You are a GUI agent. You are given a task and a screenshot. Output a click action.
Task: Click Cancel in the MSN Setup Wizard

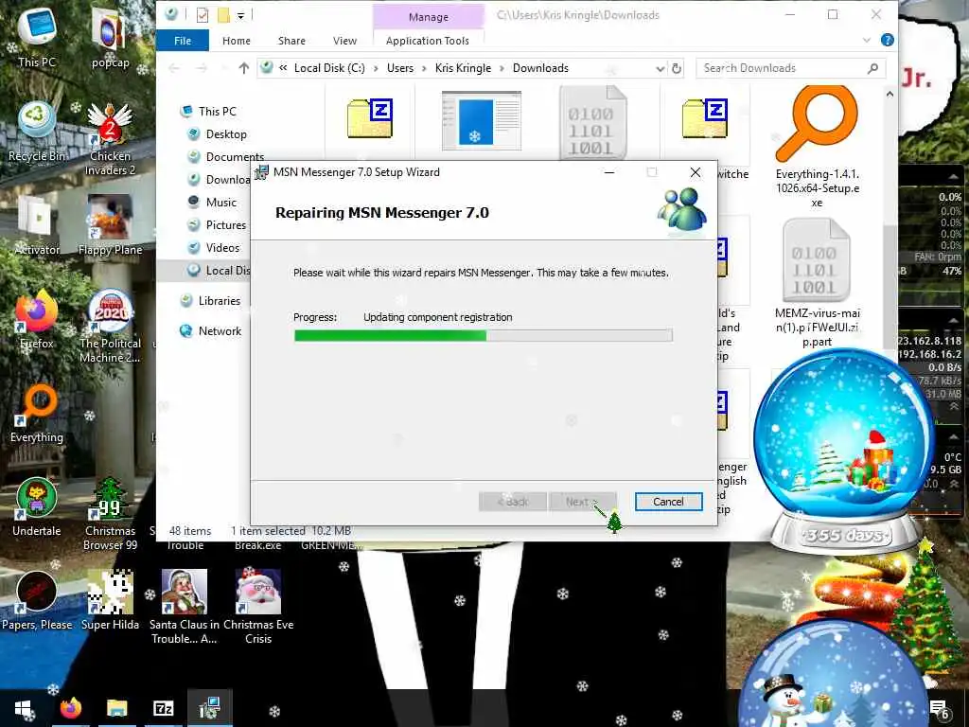(x=668, y=502)
